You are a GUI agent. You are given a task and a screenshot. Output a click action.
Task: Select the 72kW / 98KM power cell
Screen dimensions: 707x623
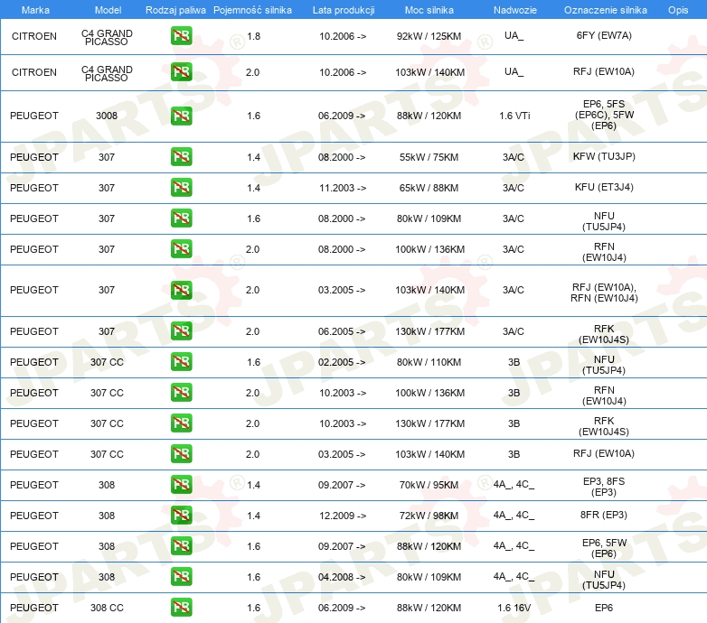[x=429, y=516]
